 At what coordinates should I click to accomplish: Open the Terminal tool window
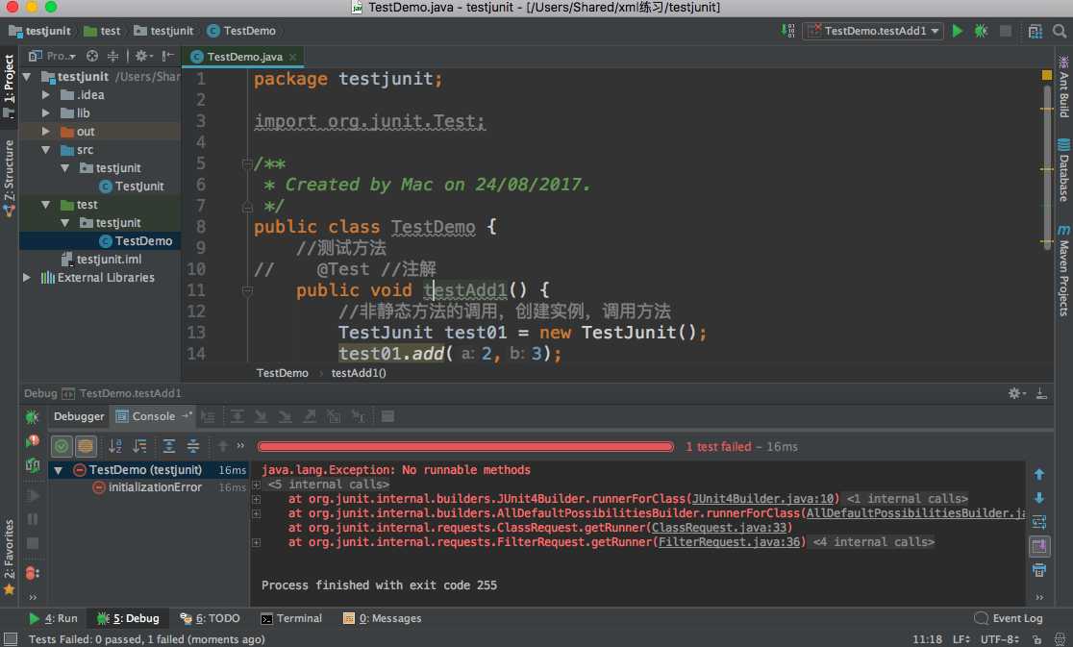tap(291, 618)
